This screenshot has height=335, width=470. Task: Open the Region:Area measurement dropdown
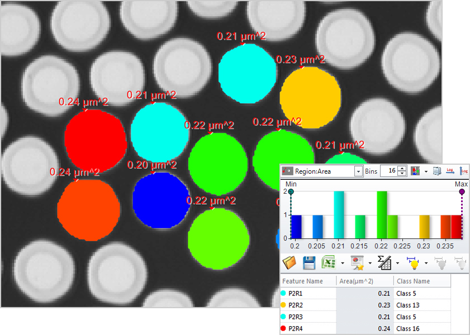pos(358,171)
